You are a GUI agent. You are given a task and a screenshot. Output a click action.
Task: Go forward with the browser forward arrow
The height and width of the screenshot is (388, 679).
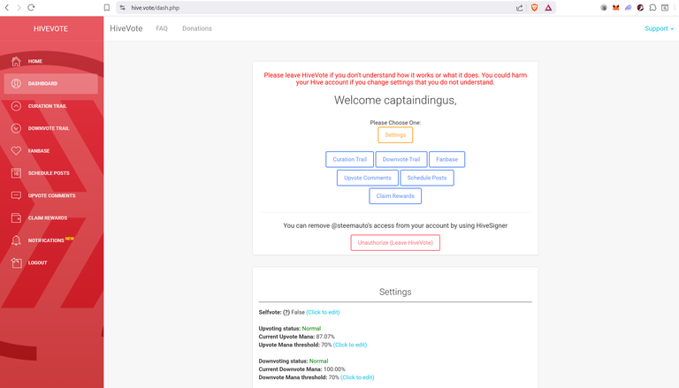[19, 7]
